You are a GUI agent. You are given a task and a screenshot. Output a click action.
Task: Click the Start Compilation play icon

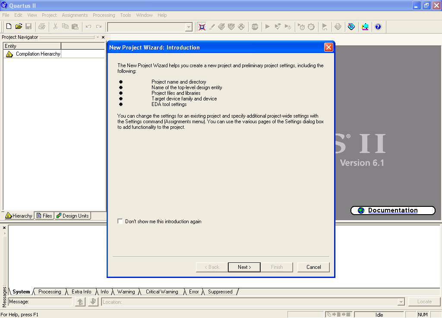268,27
